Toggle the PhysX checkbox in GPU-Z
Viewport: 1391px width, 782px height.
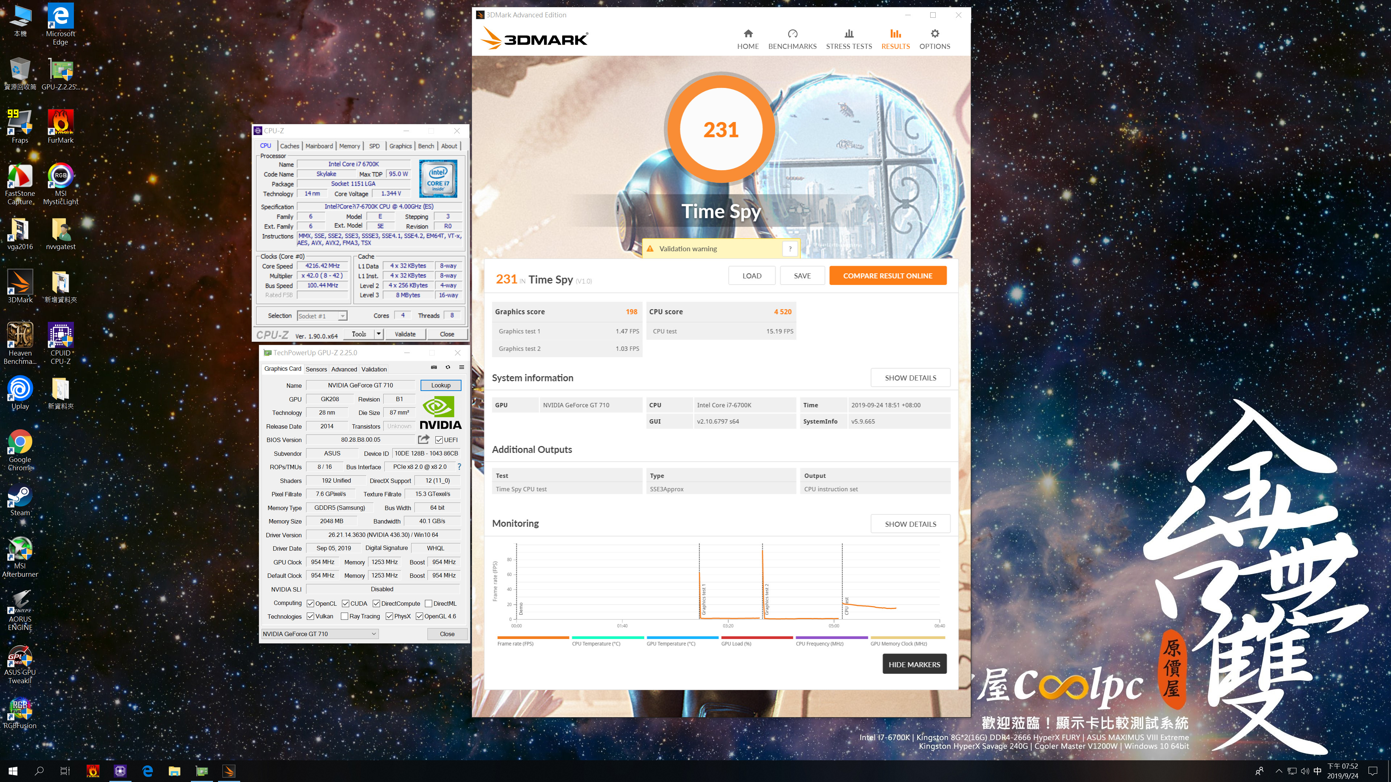(389, 616)
